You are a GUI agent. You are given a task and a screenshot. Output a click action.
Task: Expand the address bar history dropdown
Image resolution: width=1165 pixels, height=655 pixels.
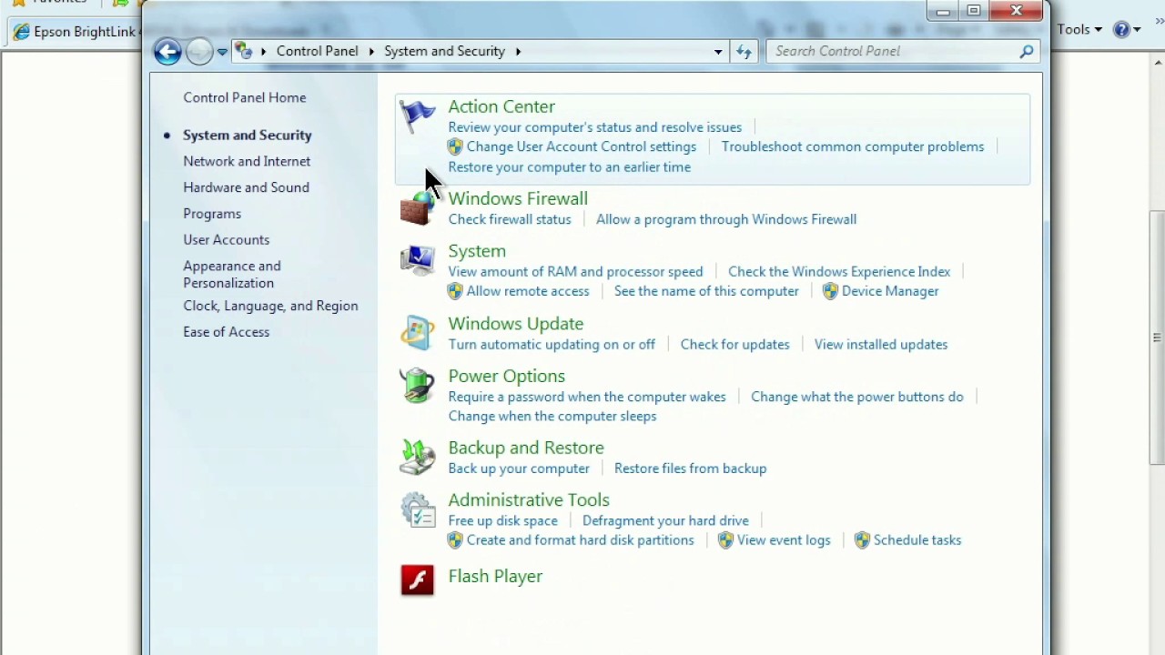coord(718,52)
